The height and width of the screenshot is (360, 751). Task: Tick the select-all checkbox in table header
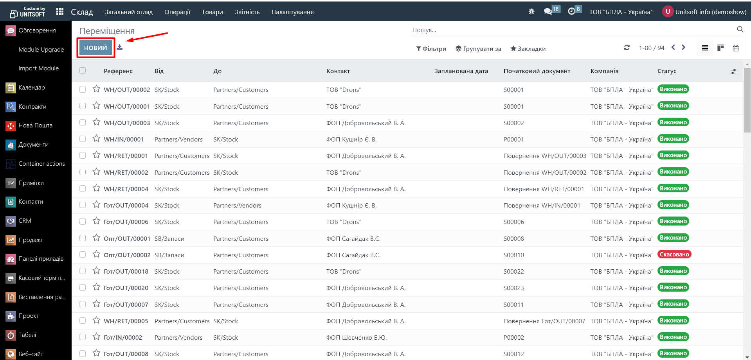[x=83, y=71]
